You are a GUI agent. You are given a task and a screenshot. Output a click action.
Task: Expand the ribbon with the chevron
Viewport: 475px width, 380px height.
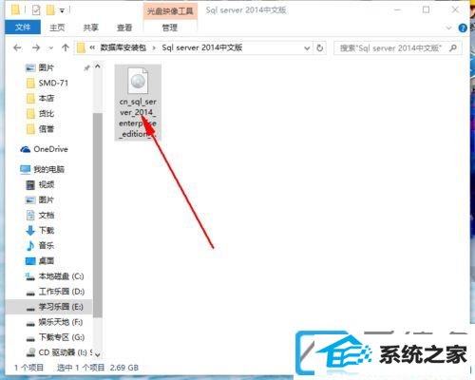448,28
